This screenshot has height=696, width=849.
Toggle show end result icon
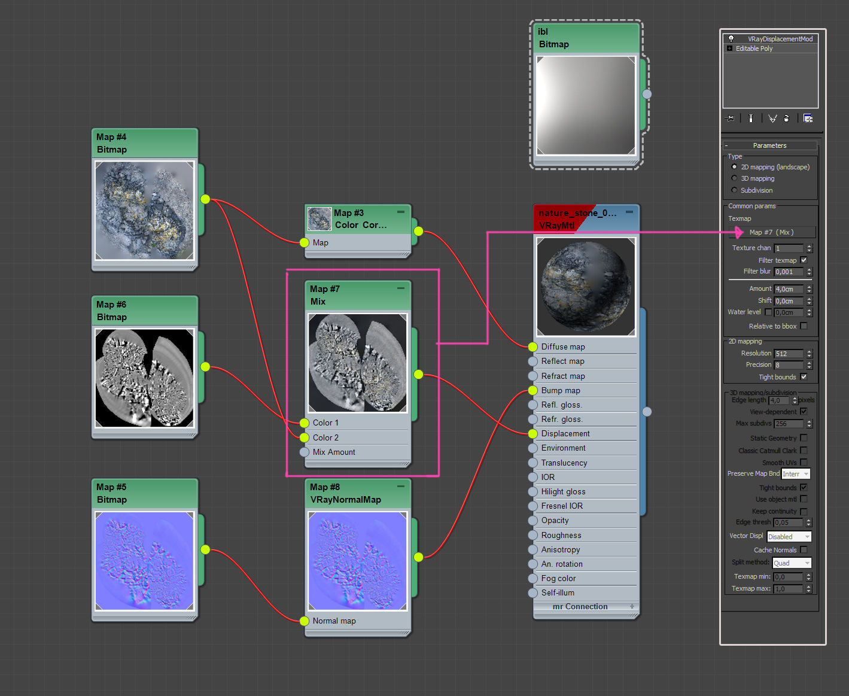(750, 118)
